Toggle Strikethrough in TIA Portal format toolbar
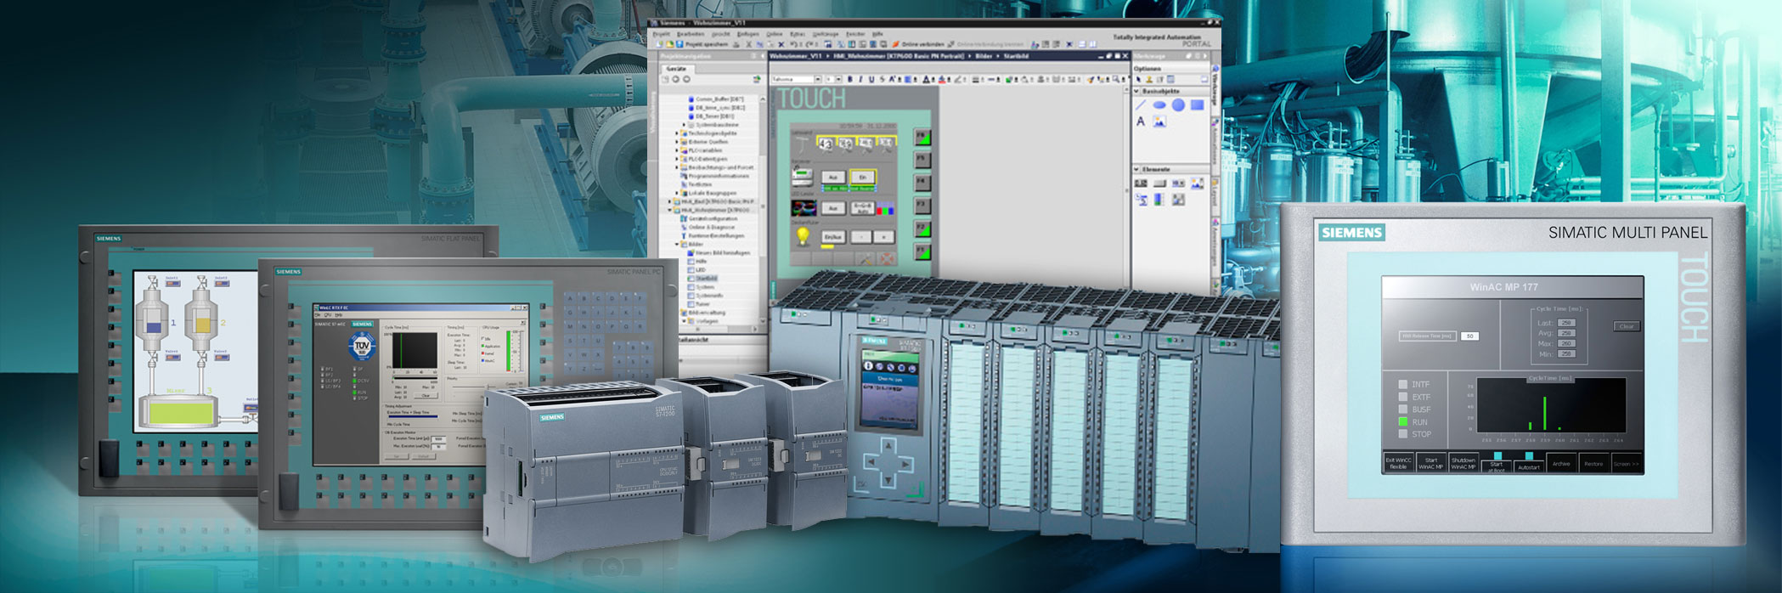1782x593 pixels. [x=882, y=79]
